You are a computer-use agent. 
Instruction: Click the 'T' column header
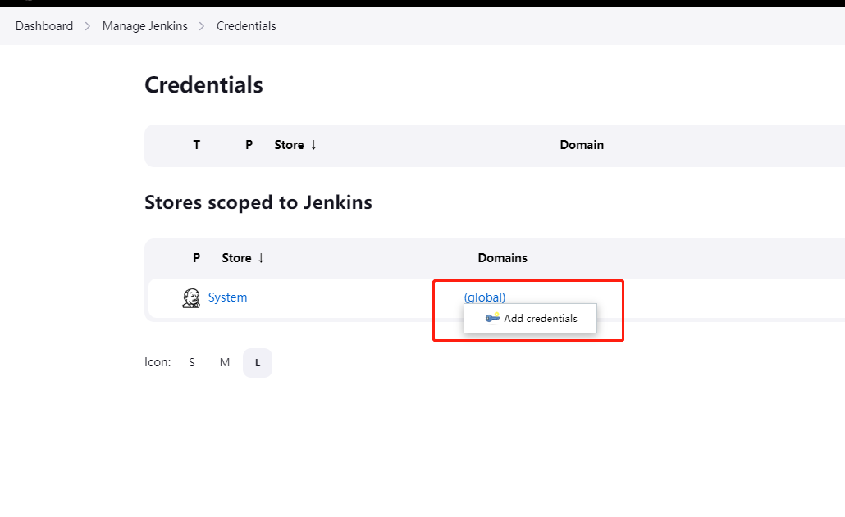click(x=196, y=145)
